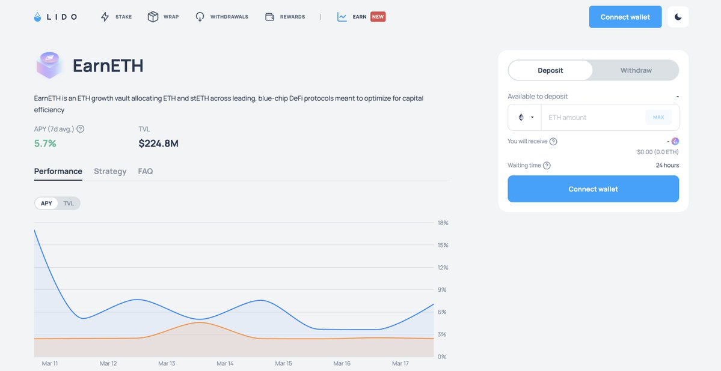This screenshot has height=371, width=721.
Task: Click the EarnETH vault description paragraph
Action: tap(229, 104)
